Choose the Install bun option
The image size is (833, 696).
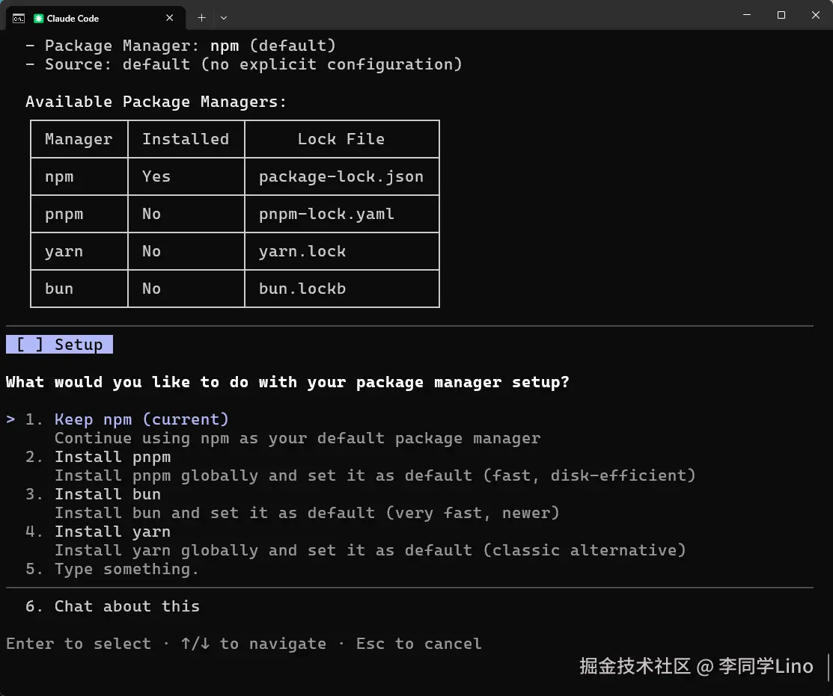tap(107, 494)
